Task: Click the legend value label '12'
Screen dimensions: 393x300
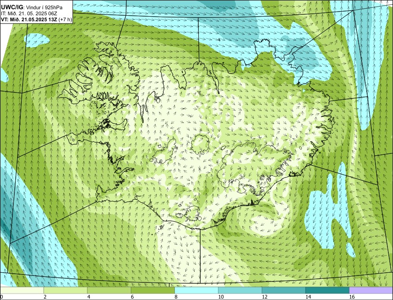Action: coord(264,297)
